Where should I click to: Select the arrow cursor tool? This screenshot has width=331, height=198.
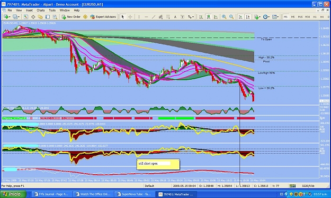[123, 17]
